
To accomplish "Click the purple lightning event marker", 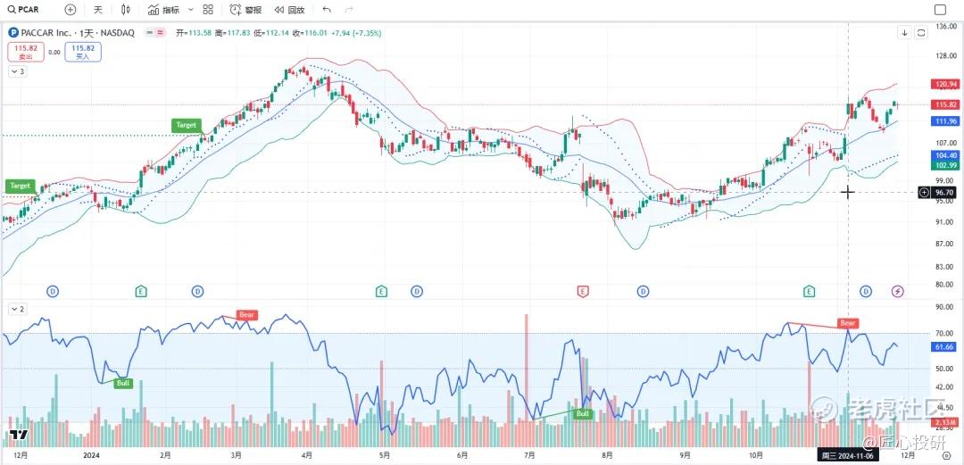I will pos(898,291).
